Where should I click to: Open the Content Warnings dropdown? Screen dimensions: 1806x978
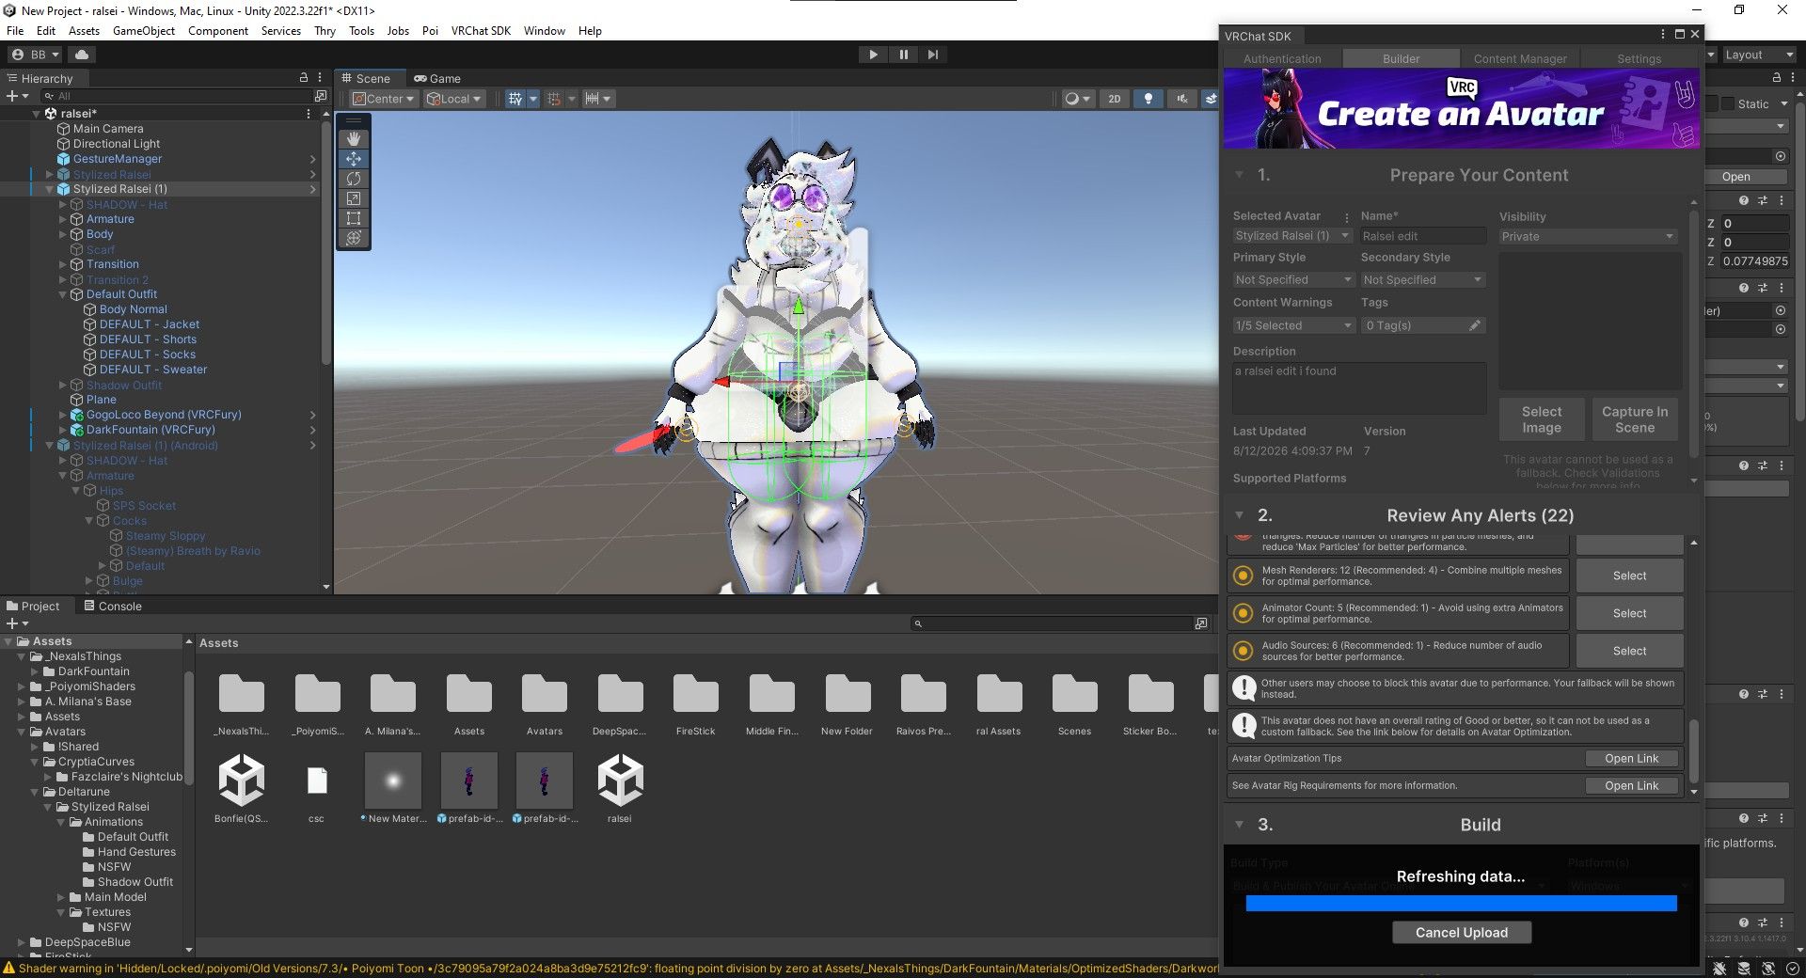pos(1293,325)
